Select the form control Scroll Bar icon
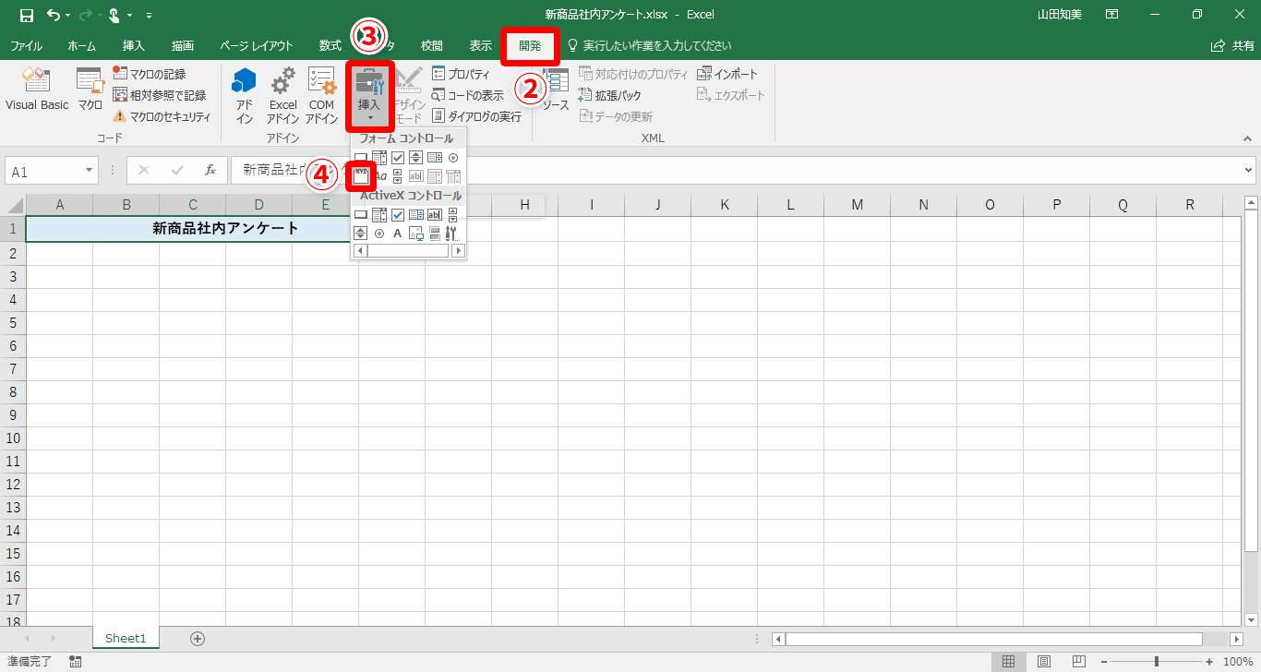This screenshot has height=672, width=1261. pyautogui.click(x=398, y=176)
